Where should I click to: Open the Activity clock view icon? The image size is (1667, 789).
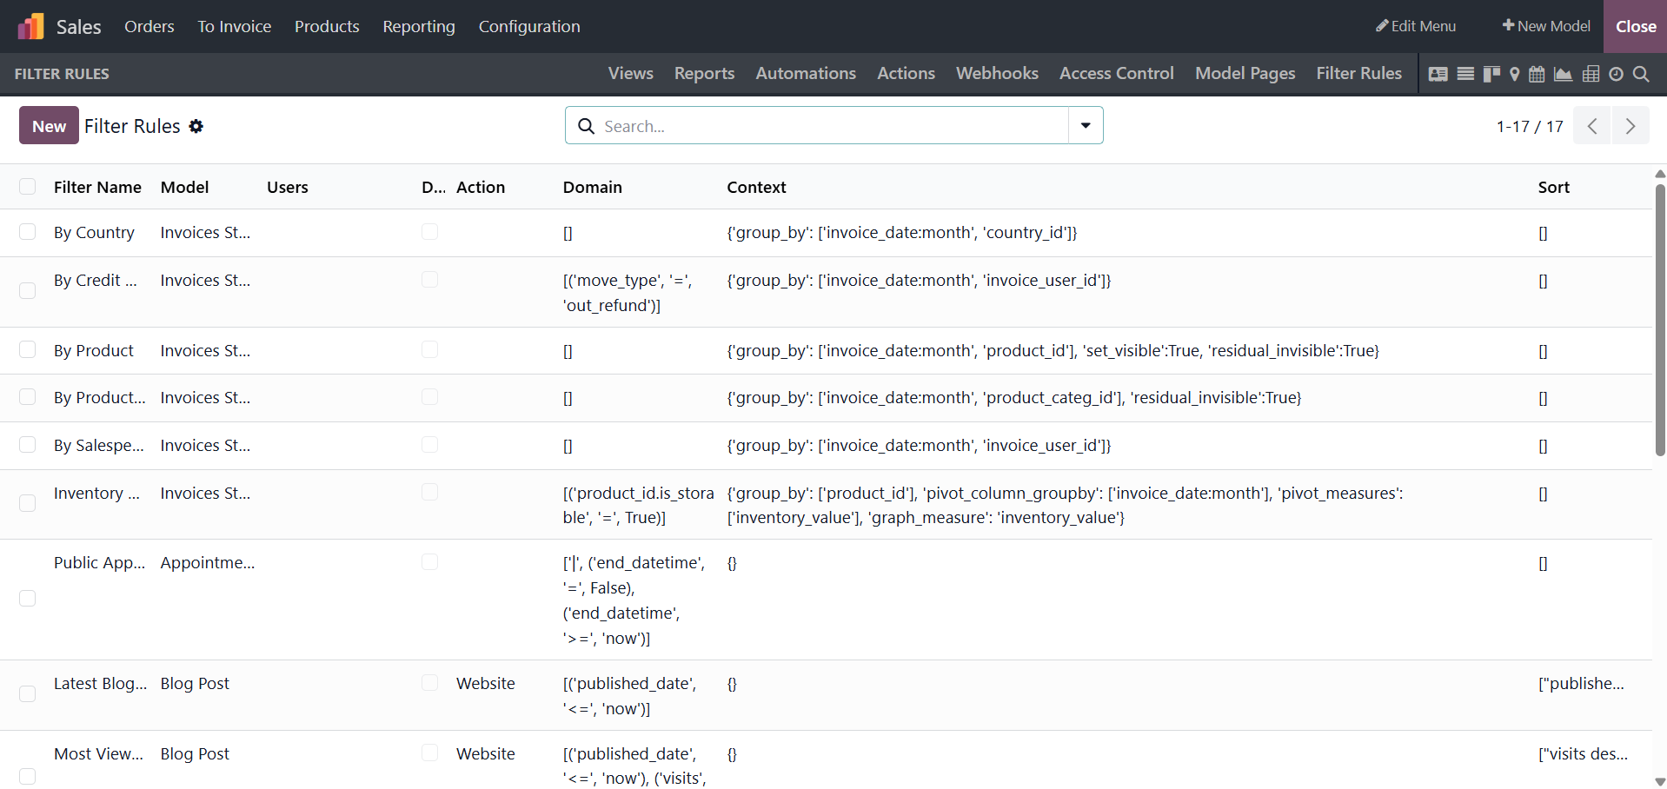coord(1616,74)
